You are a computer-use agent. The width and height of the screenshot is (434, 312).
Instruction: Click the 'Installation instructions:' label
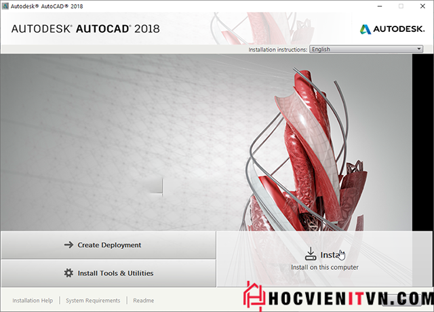(x=277, y=50)
